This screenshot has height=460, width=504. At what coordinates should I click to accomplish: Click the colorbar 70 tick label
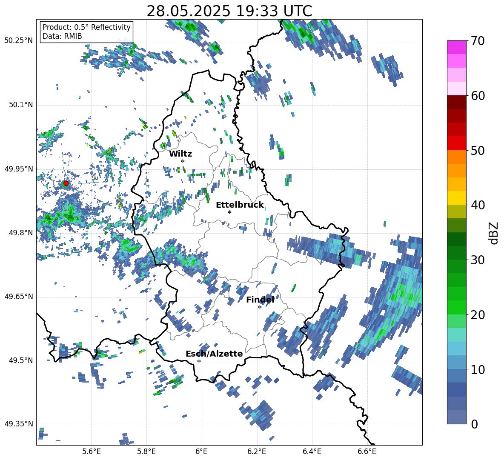pos(478,41)
